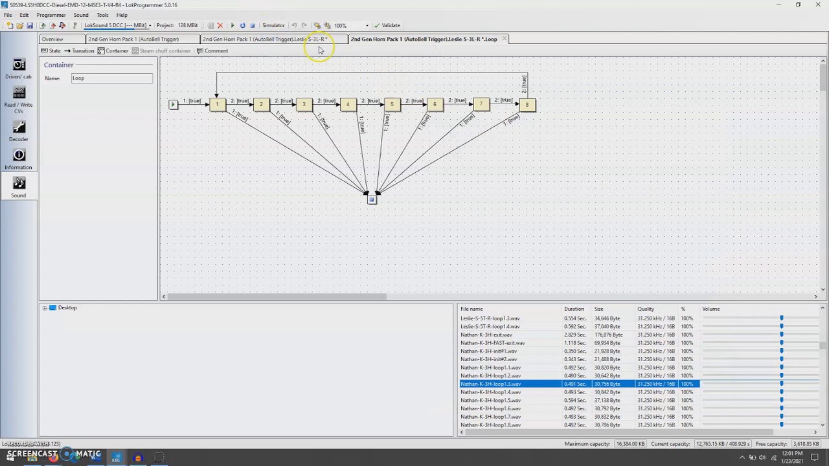Viewport: 829px width, 466px height.
Task: Select state node 4 in the diagram
Action: [x=348, y=104]
